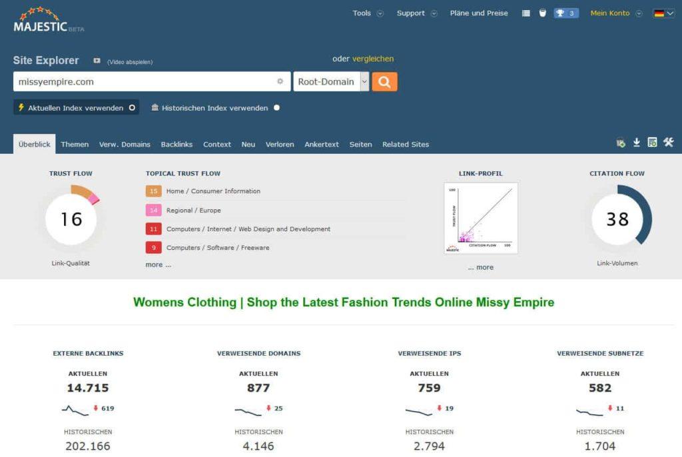Click the bank building historic index icon
The image size is (682, 457).
coord(155,107)
